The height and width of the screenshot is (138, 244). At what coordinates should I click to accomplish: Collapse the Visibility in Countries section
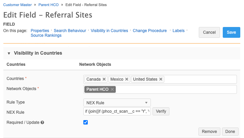pos(9,53)
